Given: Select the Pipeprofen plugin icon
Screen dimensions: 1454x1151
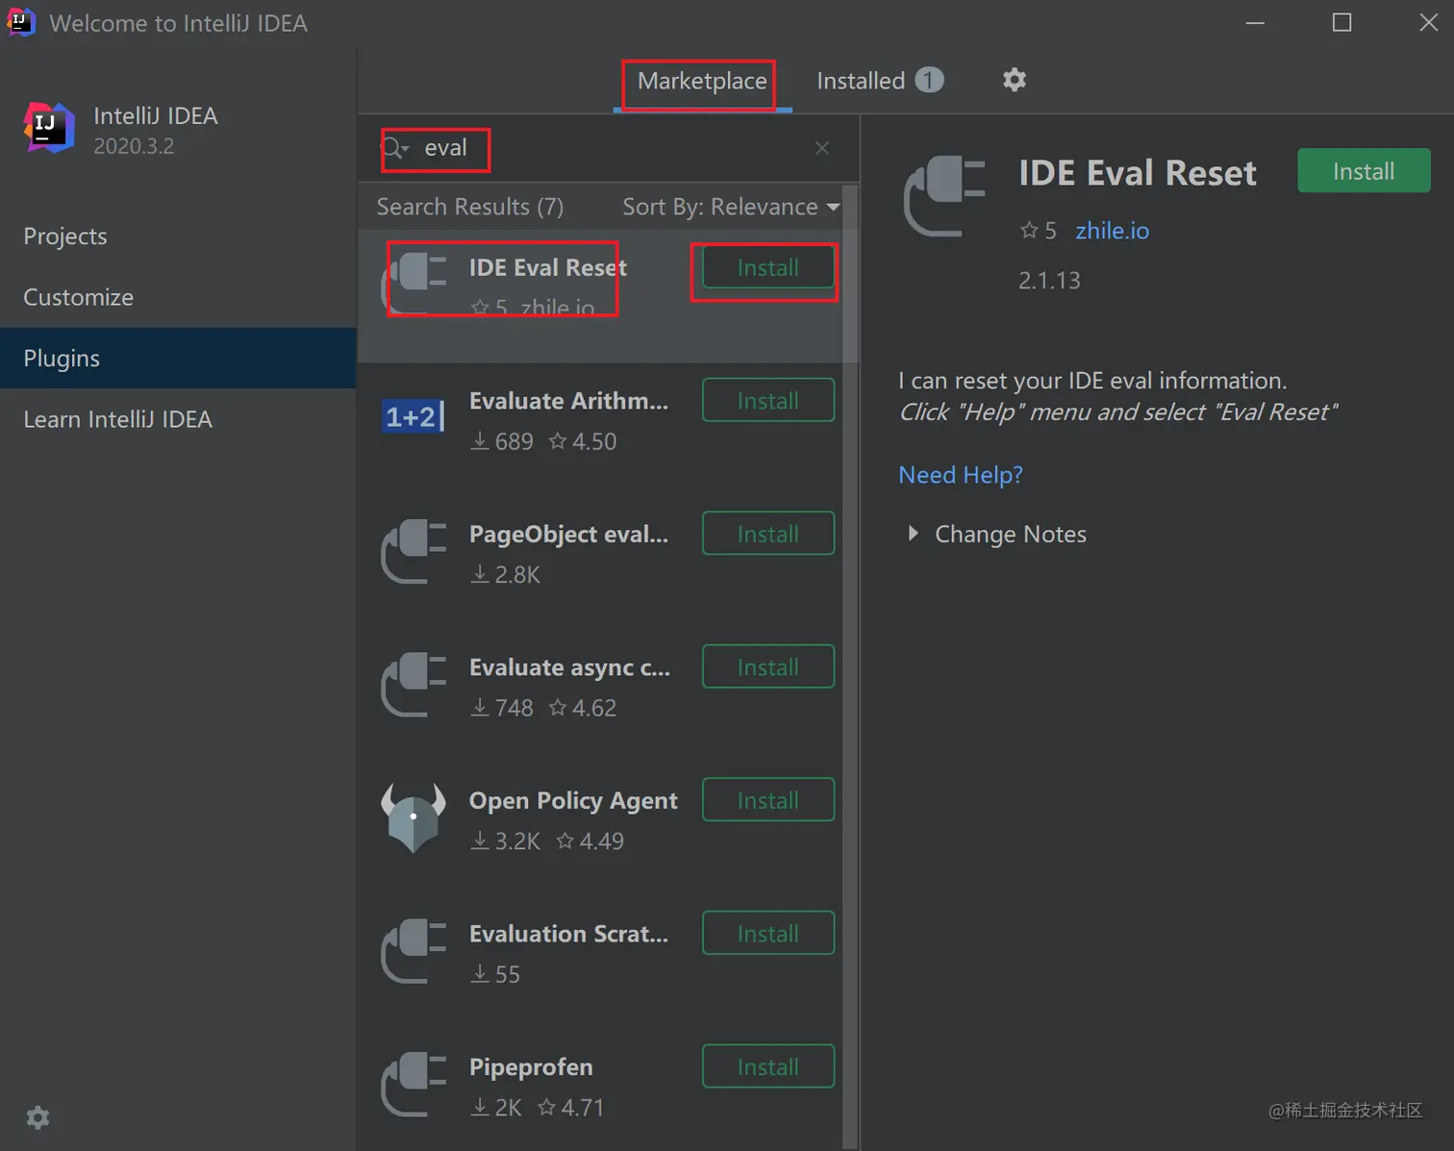Looking at the screenshot, I should (414, 1085).
